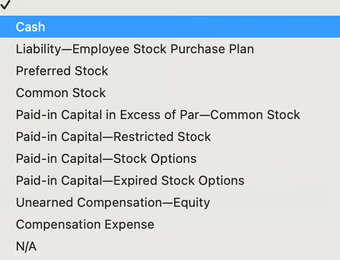Image resolution: width=340 pixels, height=260 pixels.
Task: Click the checkmark on the blank option
Action: [6, 5]
